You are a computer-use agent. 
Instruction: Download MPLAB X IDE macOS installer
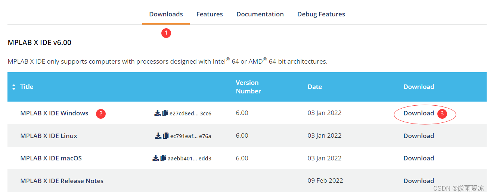point(419,158)
